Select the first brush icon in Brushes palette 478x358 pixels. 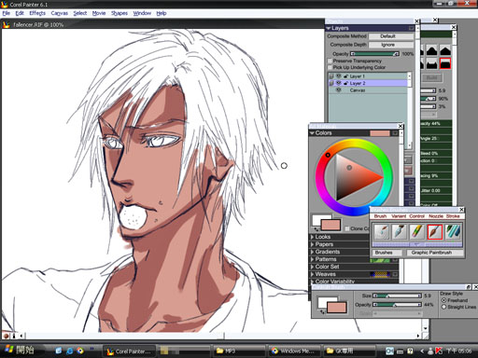click(382, 232)
